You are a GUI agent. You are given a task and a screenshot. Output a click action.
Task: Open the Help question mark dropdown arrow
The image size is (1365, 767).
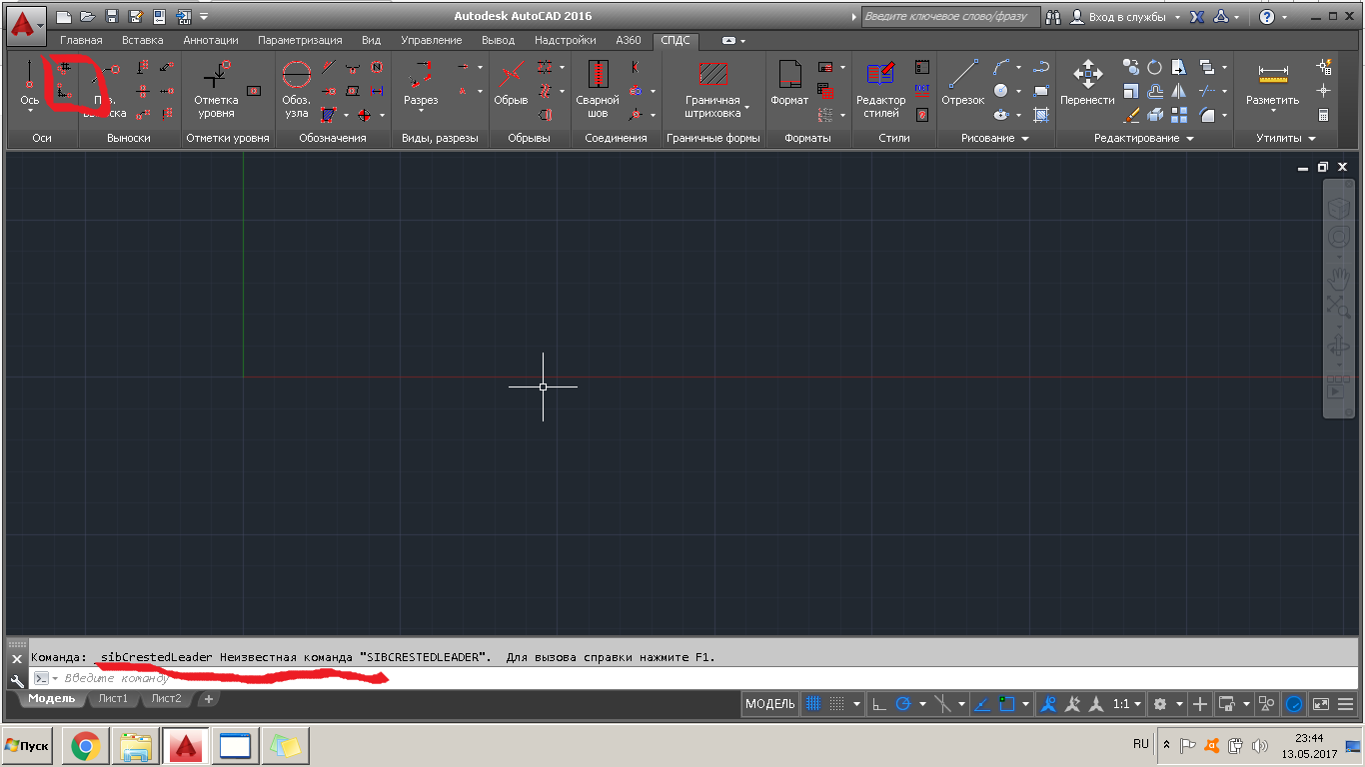[x=1285, y=17]
